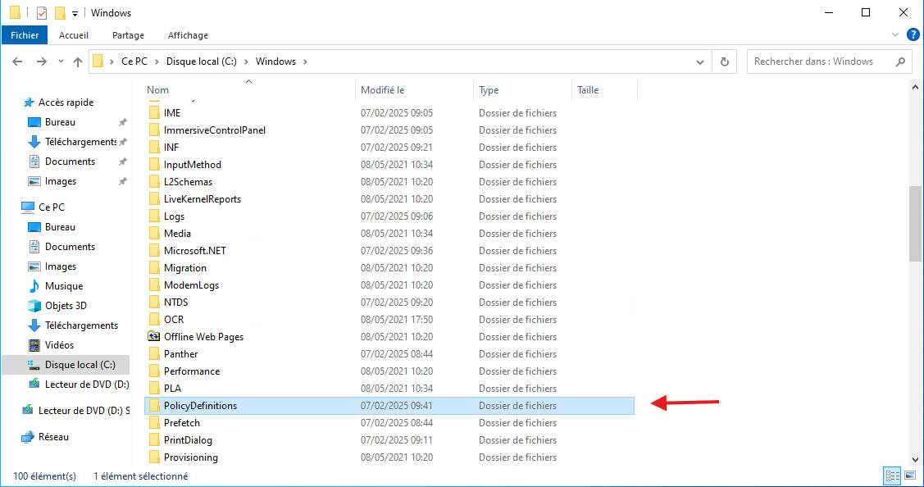Switch to the Affichage tab
This screenshot has height=487, width=924.
[x=188, y=35]
